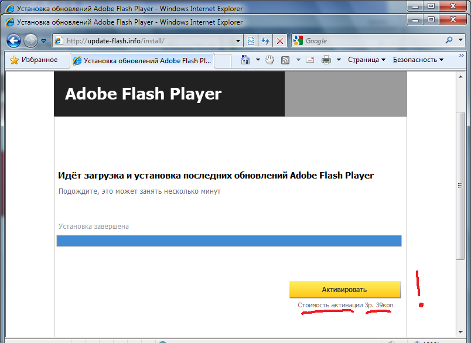Print the page with the printer icon
The image size is (471, 343).
pos(326,60)
